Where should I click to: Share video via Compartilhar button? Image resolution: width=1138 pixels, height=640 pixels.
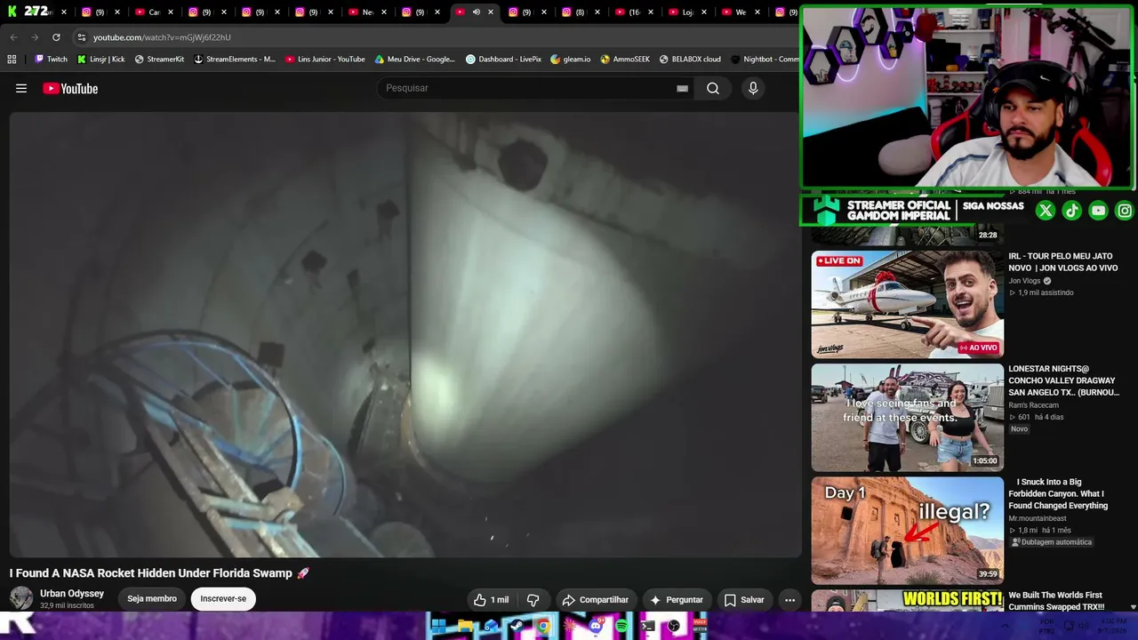pos(595,600)
